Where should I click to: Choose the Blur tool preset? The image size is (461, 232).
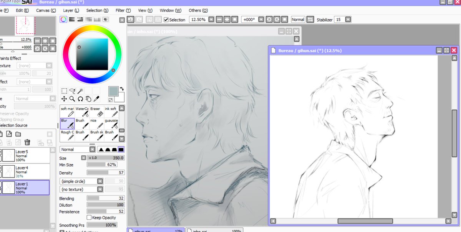coord(67,123)
